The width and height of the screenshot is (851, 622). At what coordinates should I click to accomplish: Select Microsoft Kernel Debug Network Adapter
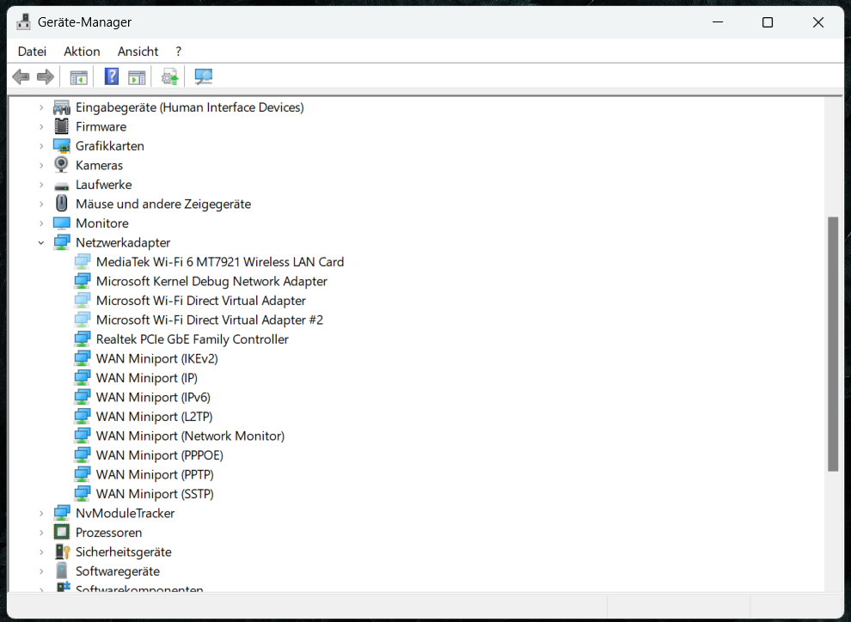tap(211, 282)
